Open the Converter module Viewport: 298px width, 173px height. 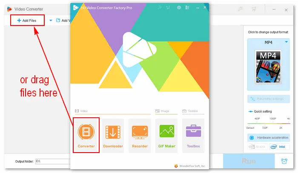tap(86, 135)
